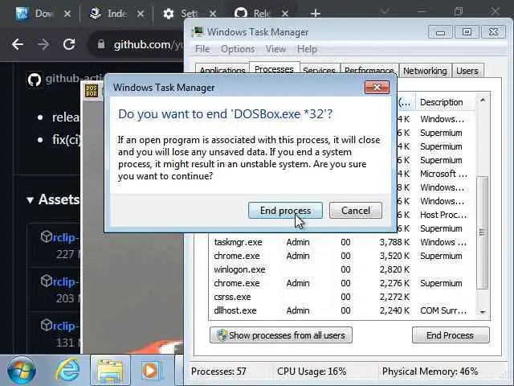Open Windows Explorer from the taskbar
The image size is (514, 386).
(x=110, y=370)
